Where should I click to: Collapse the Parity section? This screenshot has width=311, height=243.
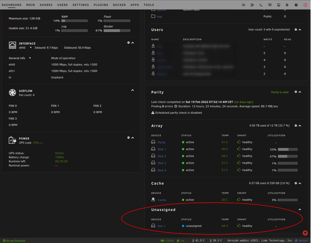pyautogui.click(x=300, y=92)
